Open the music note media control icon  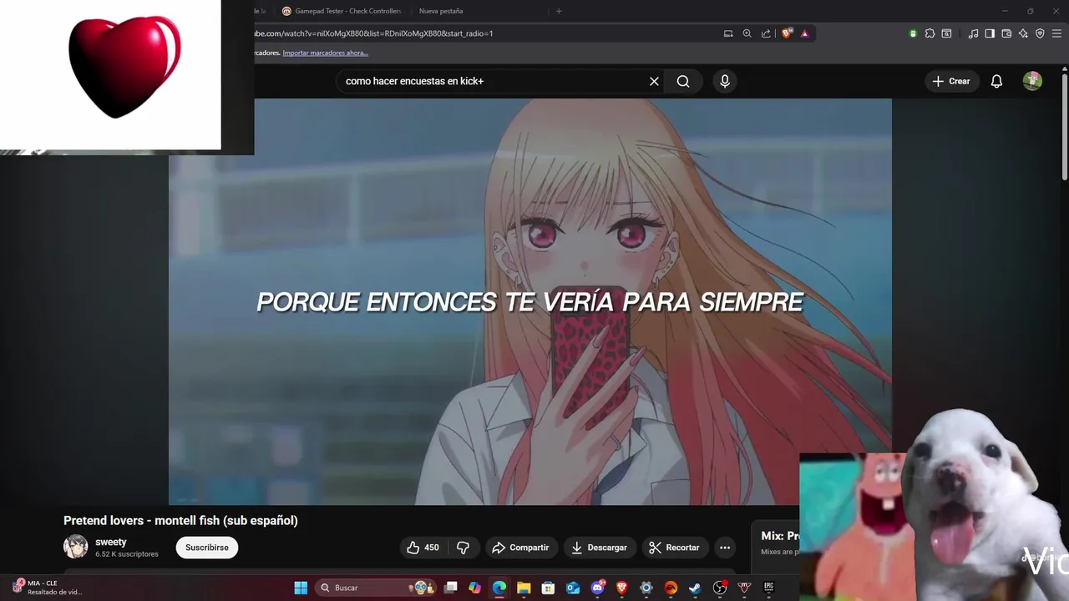click(973, 33)
